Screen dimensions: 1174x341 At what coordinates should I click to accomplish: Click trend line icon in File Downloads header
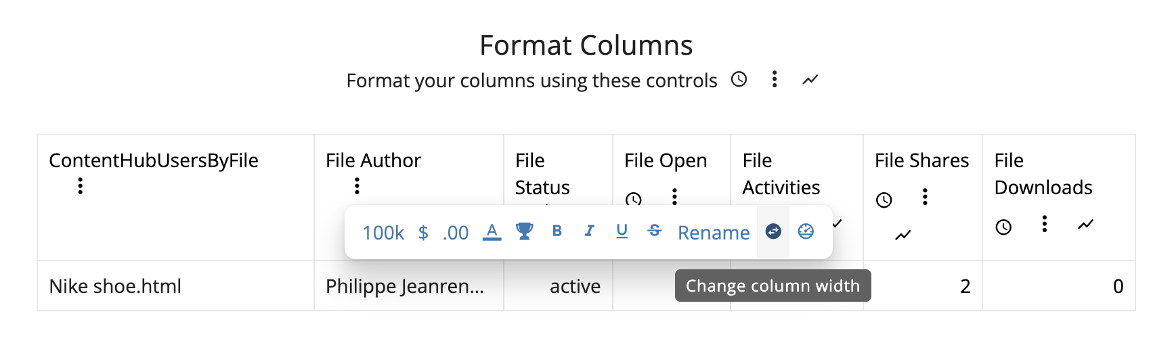click(1085, 225)
